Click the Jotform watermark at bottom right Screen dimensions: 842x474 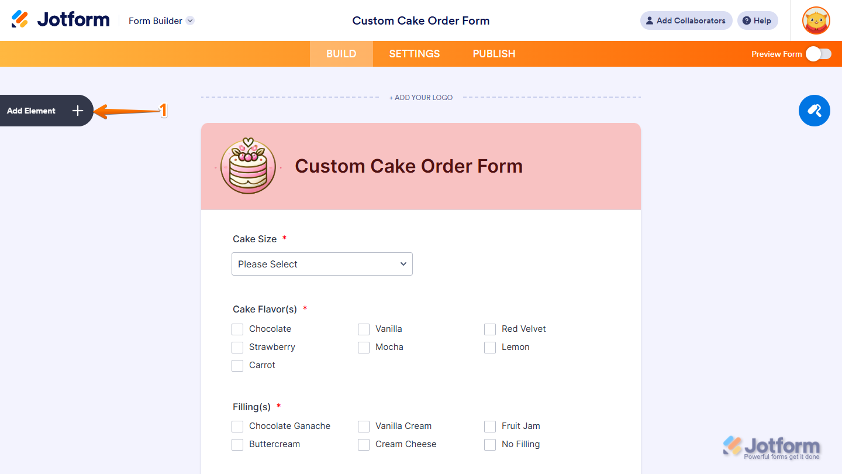[772, 446]
